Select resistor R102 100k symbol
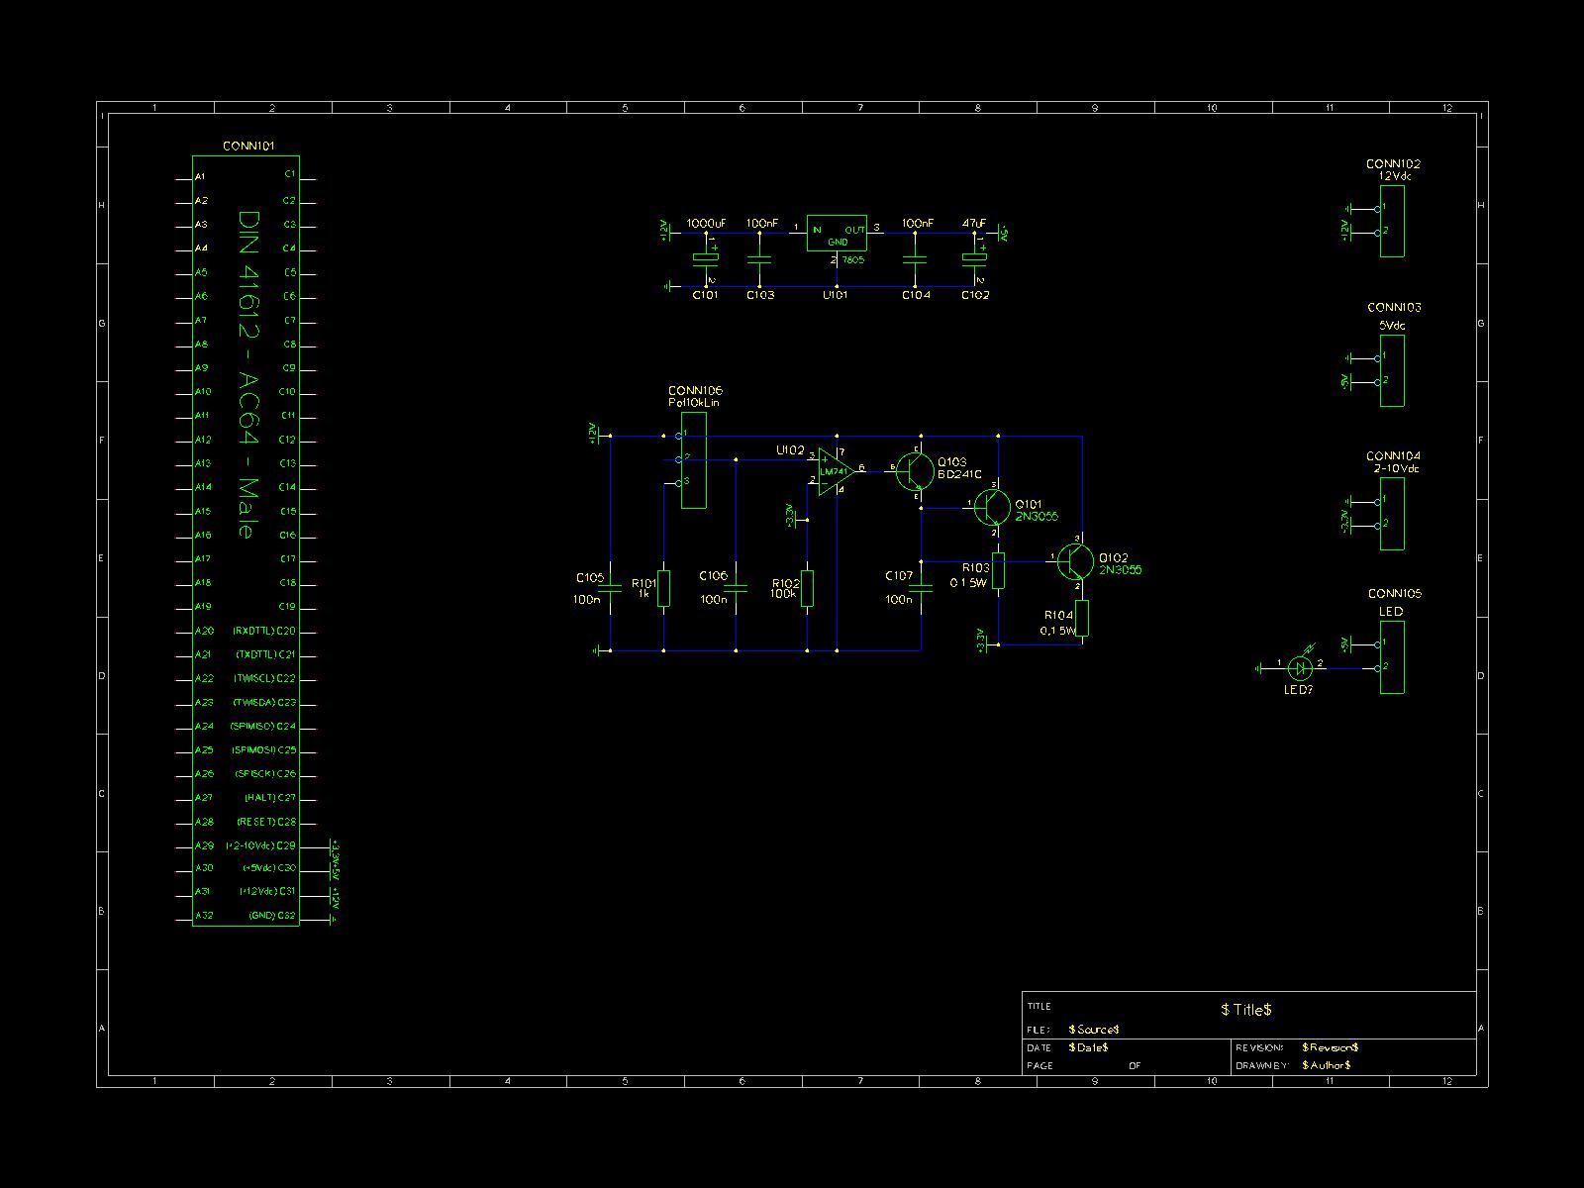The width and height of the screenshot is (1584, 1188). [x=808, y=588]
